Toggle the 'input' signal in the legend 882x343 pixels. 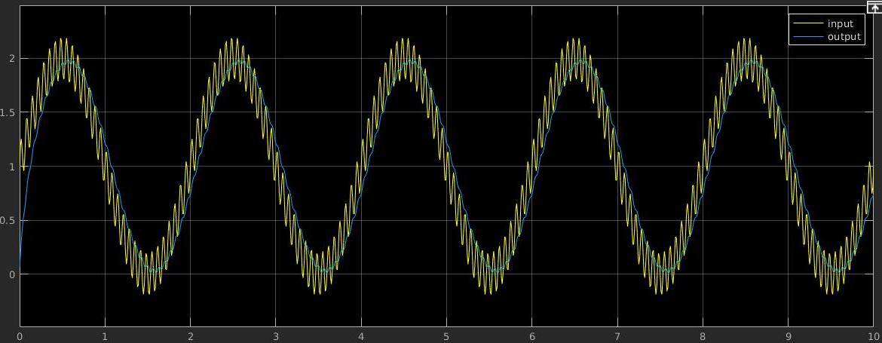(840, 23)
